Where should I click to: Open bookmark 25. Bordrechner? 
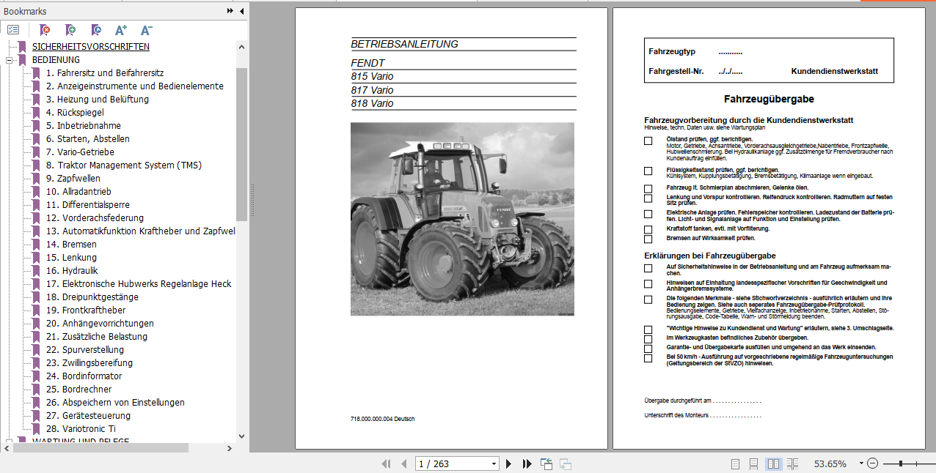pyautogui.click(x=78, y=389)
